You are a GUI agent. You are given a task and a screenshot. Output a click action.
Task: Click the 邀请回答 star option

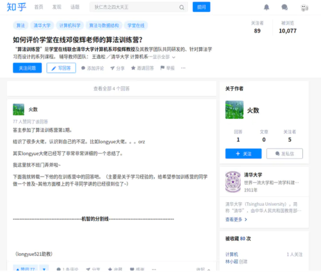click(142, 68)
